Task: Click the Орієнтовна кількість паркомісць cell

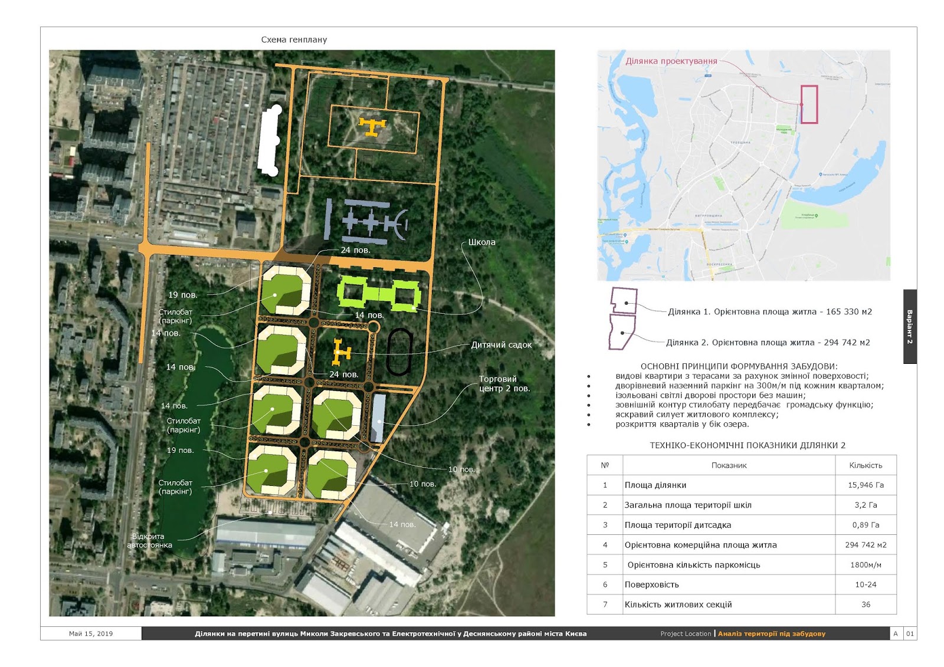Action: [x=729, y=565]
